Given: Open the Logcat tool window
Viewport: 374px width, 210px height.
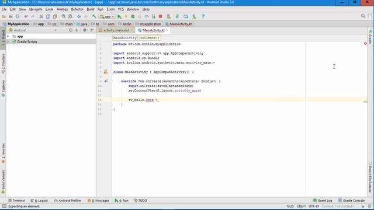Looking at the screenshot, I should [39, 201].
